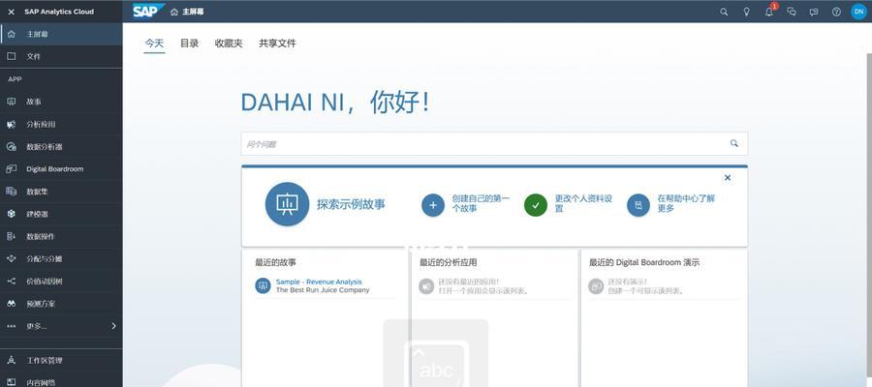Click the magnifier inside the question field

[734, 143]
